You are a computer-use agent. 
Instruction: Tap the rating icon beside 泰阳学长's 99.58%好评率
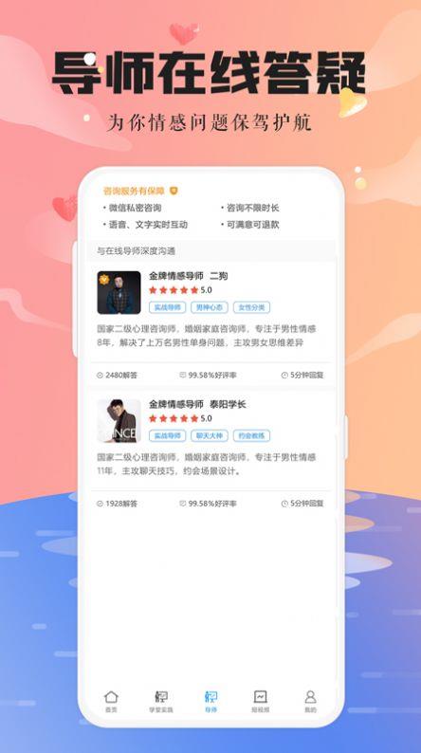tap(182, 504)
